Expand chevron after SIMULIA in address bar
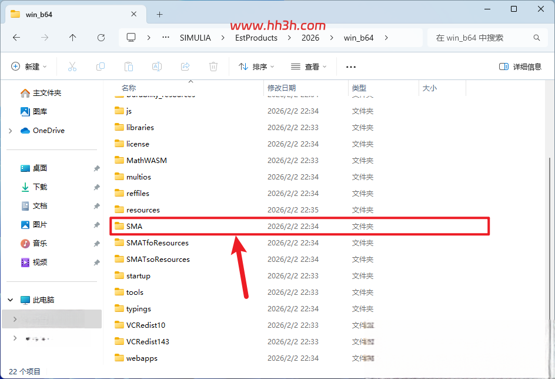The image size is (555, 379). [223, 38]
